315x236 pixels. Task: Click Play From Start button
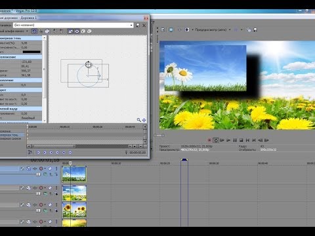coord(222,140)
